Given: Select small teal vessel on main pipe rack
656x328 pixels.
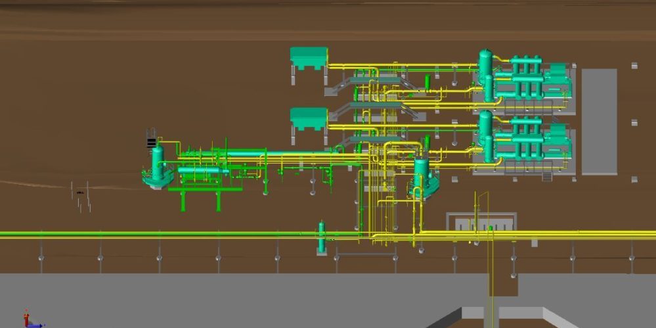Looking at the screenshot, I should [322, 235].
